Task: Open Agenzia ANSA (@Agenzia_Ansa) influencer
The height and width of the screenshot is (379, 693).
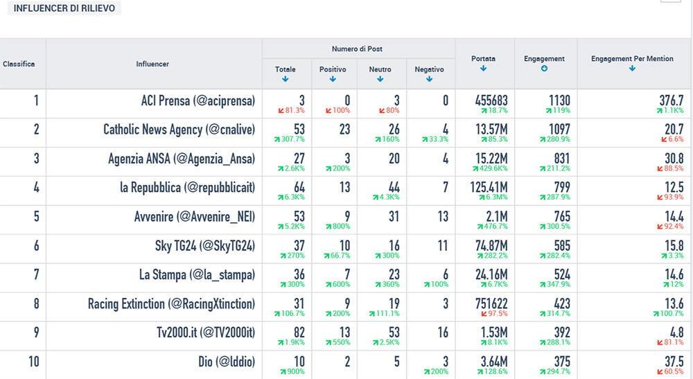Action: [x=182, y=159]
